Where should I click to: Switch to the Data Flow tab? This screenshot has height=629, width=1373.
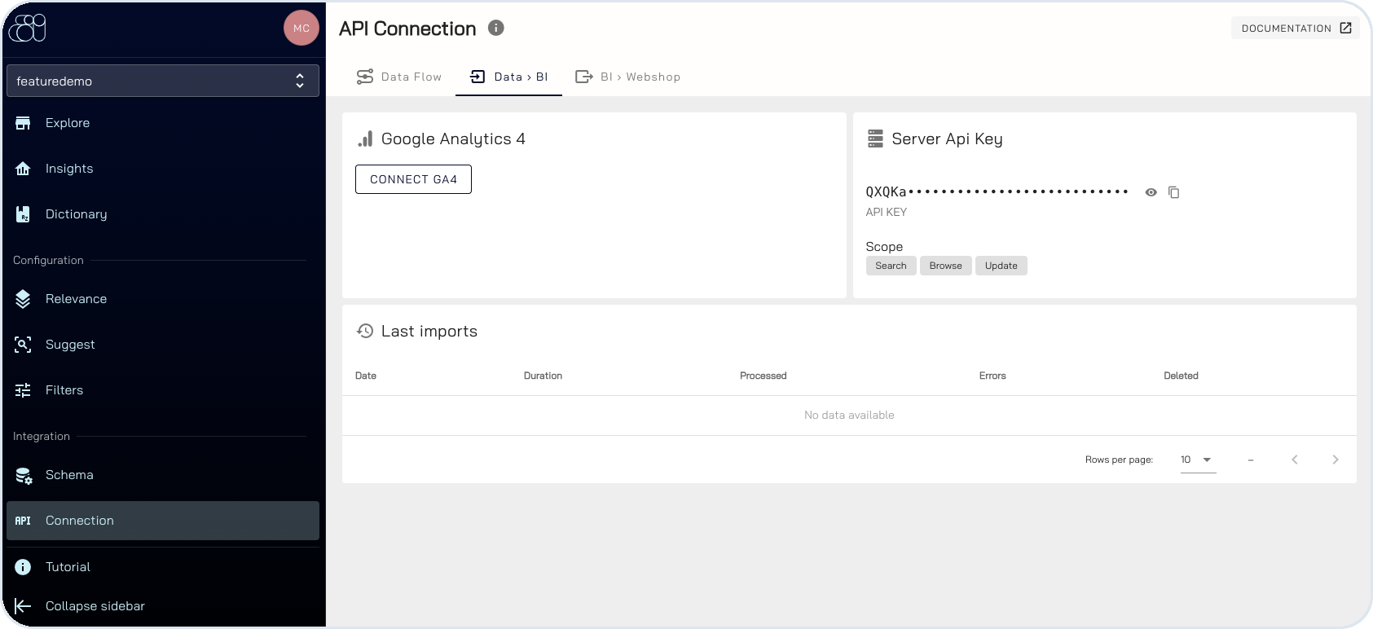click(x=399, y=77)
